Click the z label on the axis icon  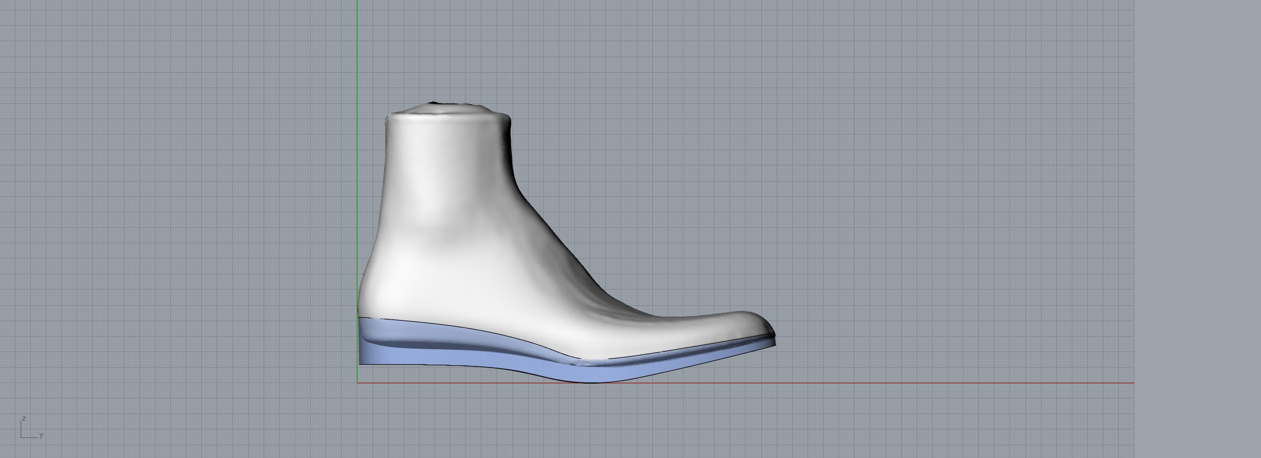24,418
